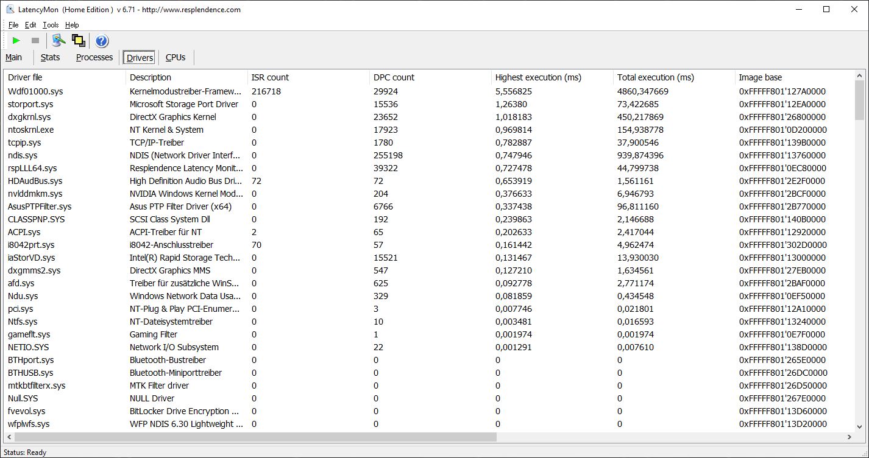Sort by Highest execution (ms) column header
The image size is (869, 458).
538,77
